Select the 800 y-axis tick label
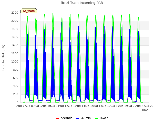 16,70
